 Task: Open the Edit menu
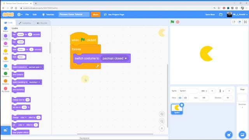pos(35,14)
